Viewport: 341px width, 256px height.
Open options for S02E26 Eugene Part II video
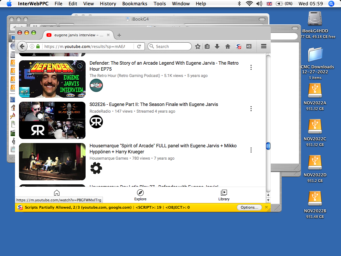coord(251,109)
